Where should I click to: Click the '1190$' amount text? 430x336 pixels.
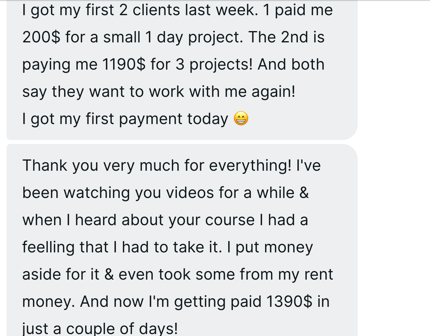tap(124, 65)
